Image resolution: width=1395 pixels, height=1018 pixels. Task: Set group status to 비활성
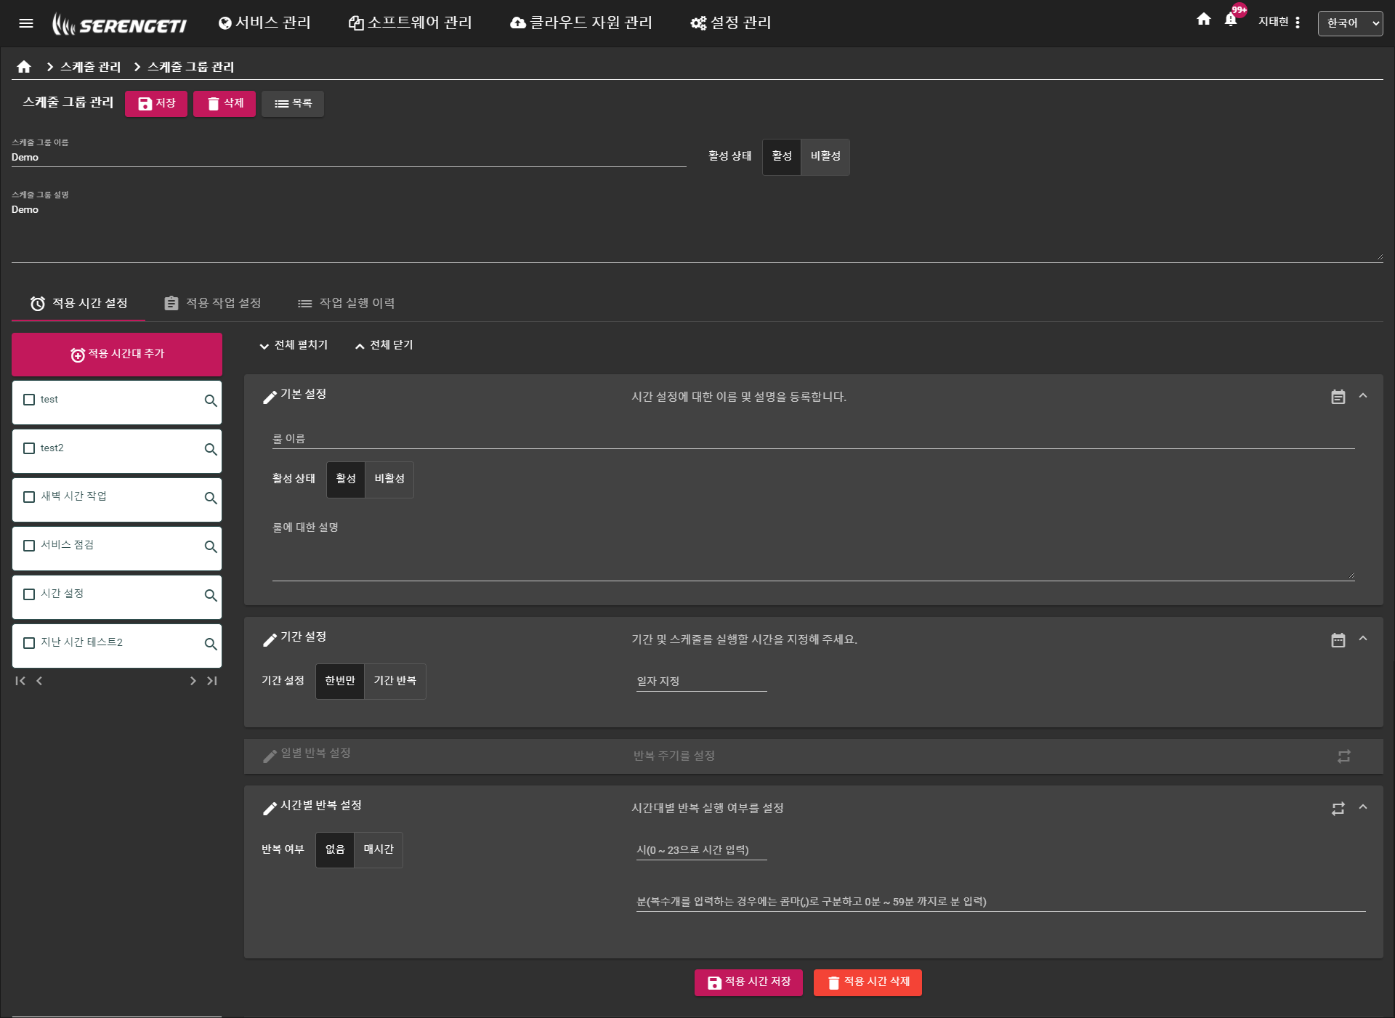tap(825, 156)
